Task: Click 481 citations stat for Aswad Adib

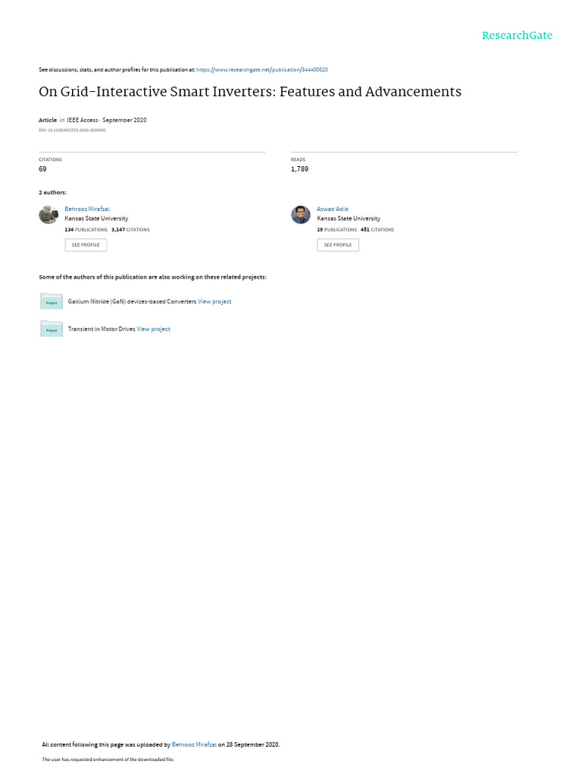Action: pyautogui.click(x=377, y=230)
